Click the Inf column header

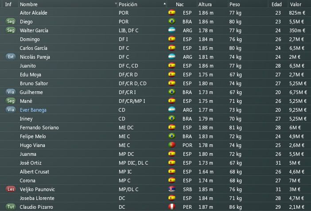(x=8, y=4)
